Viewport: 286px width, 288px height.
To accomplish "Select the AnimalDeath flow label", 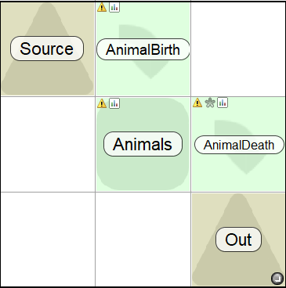I will 239,145.
